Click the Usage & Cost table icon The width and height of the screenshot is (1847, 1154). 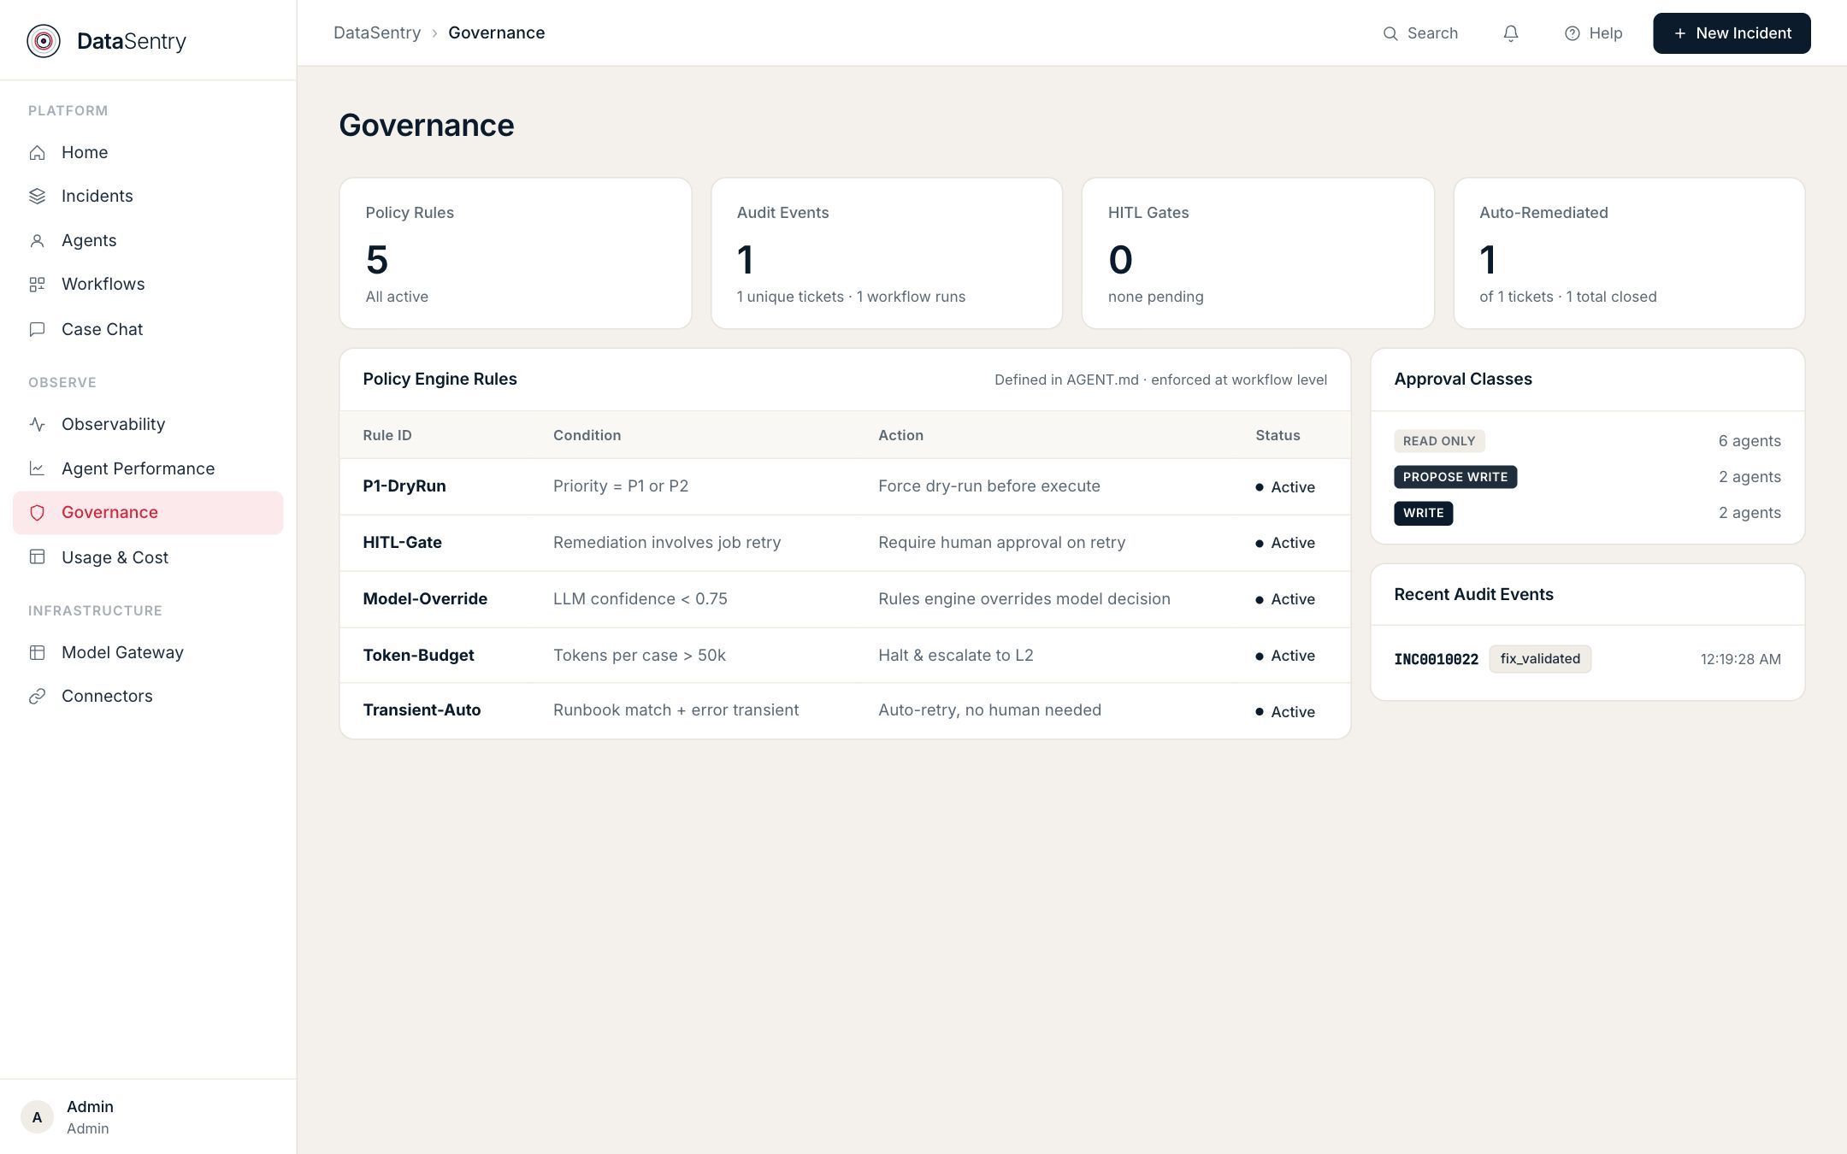click(x=37, y=557)
